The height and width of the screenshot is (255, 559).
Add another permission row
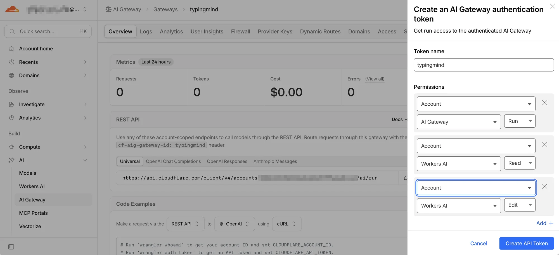point(545,223)
